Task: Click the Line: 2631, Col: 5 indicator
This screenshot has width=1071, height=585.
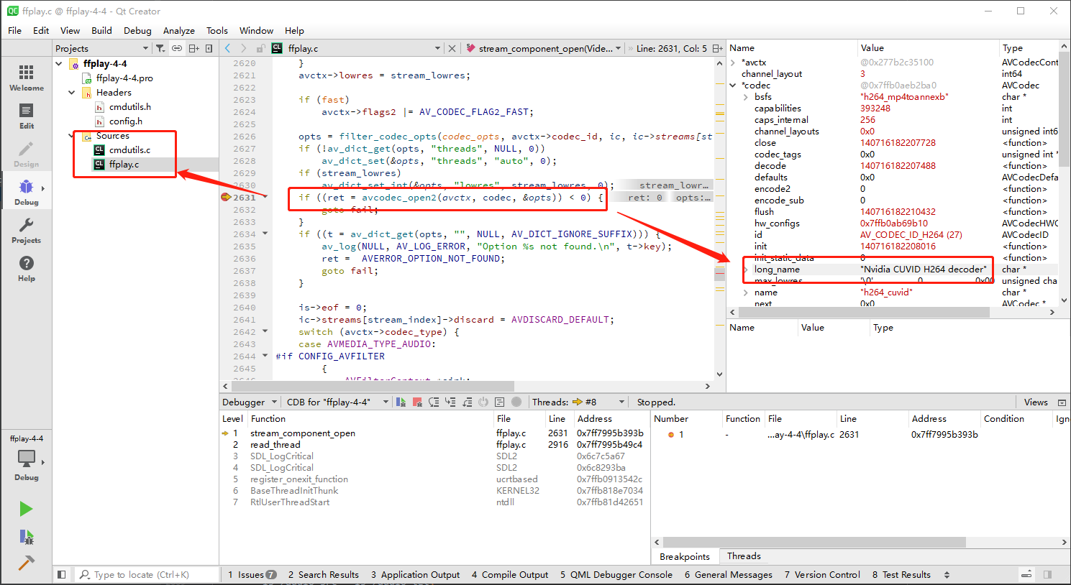Action: pos(671,48)
